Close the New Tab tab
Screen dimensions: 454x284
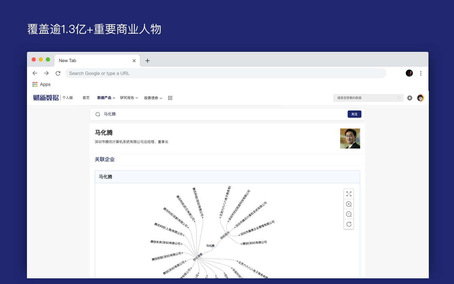[x=134, y=61]
